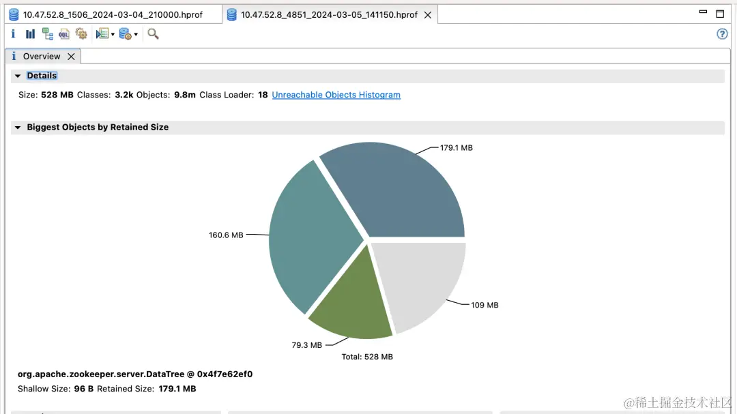Viewport: 737px width, 414px height.
Task: Click the 160.6 MB pie label
Action: click(x=226, y=235)
